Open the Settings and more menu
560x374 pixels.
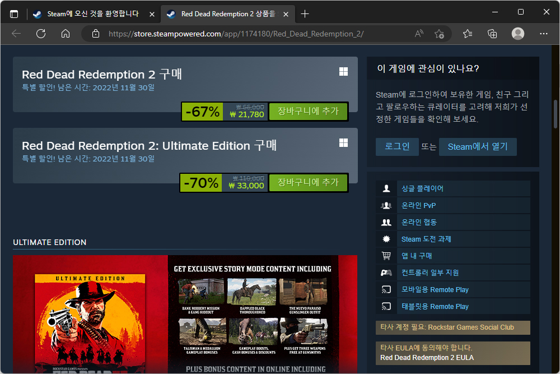point(544,34)
